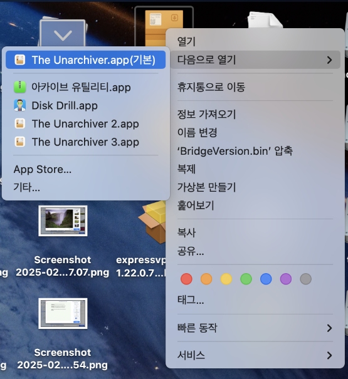Select Screenshot 2025-02....54.png thumbnail

click(63, 313)
